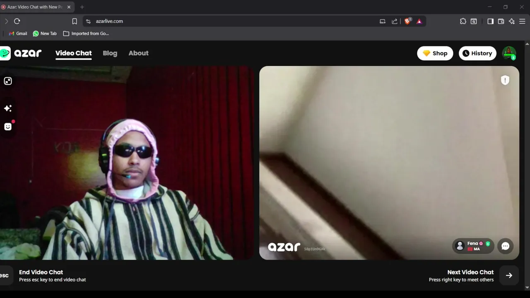The image size is (530, 298).
Task: Reload the azarlive.com page
Action: (x=17, y=21)
